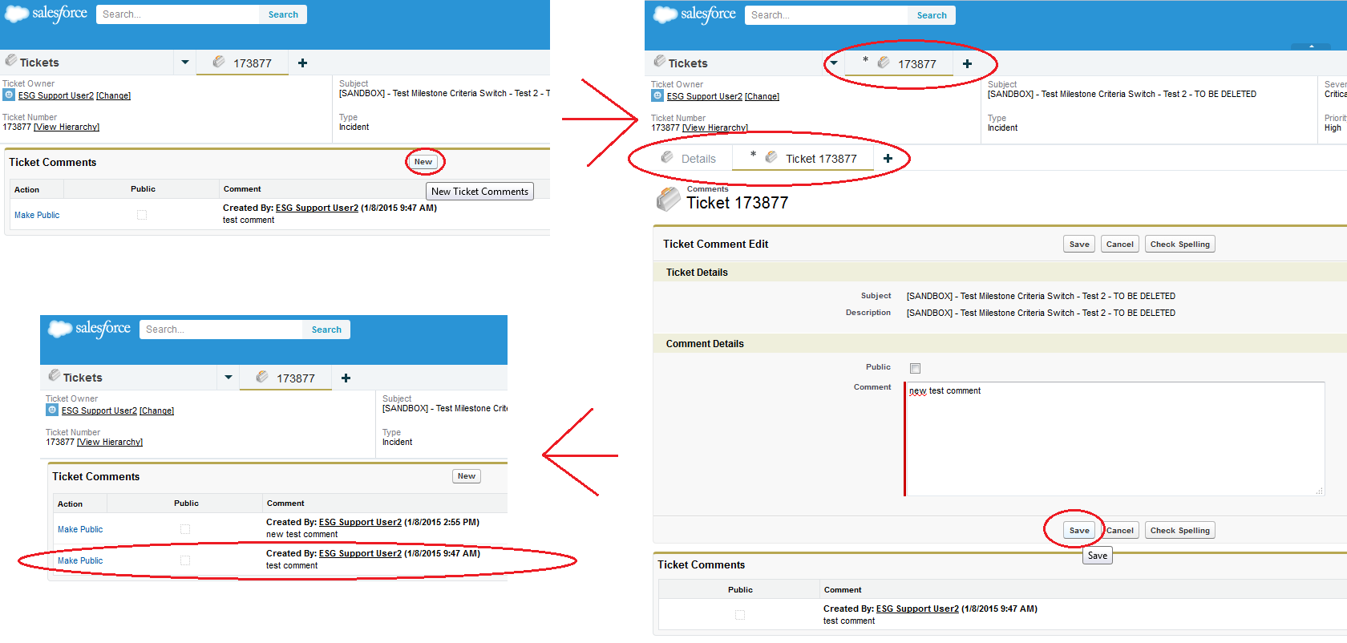Add new primary tab in bottom-left screenshot
The width and height of the screenshot is (1347, 643).
346,378
